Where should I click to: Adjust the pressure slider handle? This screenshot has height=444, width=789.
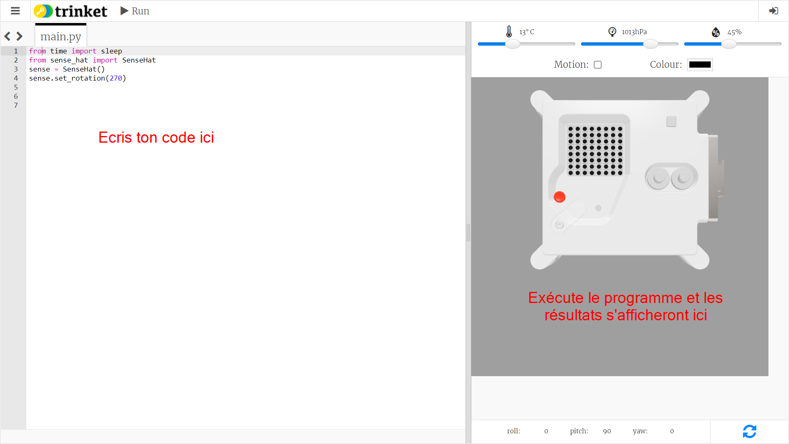[651, 44]
